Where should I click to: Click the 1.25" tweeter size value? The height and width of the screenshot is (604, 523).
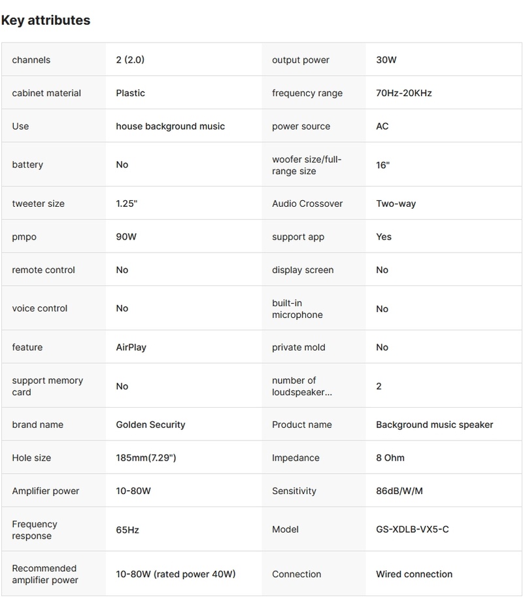click(x=126, y=204)
